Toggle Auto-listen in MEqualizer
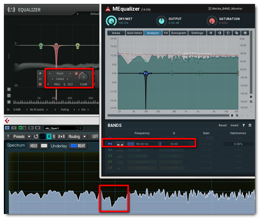The height and width of the screenshot is (221, 262). tap(135, 33)
